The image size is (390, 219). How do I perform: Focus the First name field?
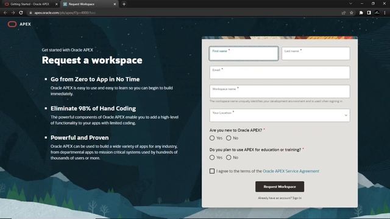click(x=244, y=54)
